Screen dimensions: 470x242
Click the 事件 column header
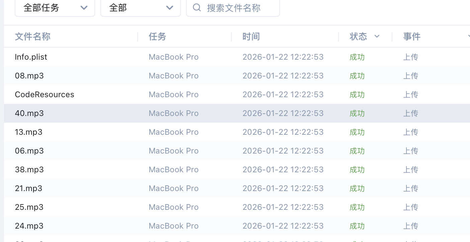[412, 36]
